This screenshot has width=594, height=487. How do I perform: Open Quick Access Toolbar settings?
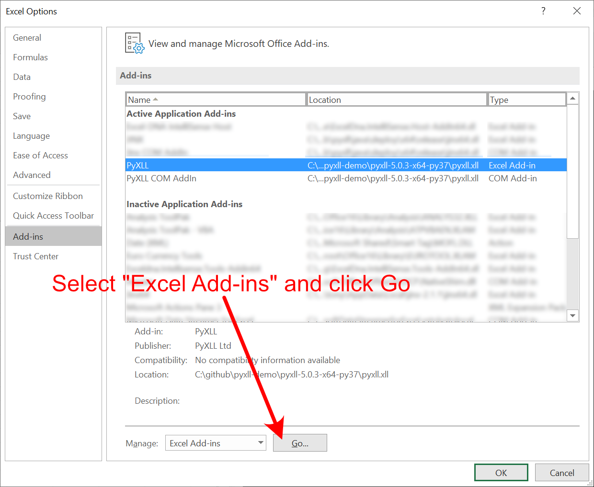[54, 216]
